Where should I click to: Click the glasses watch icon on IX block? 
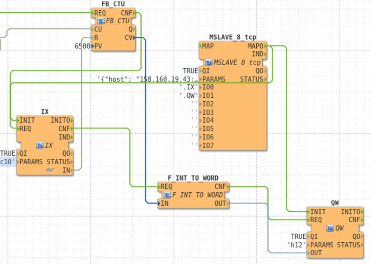(x=50, y=170)
